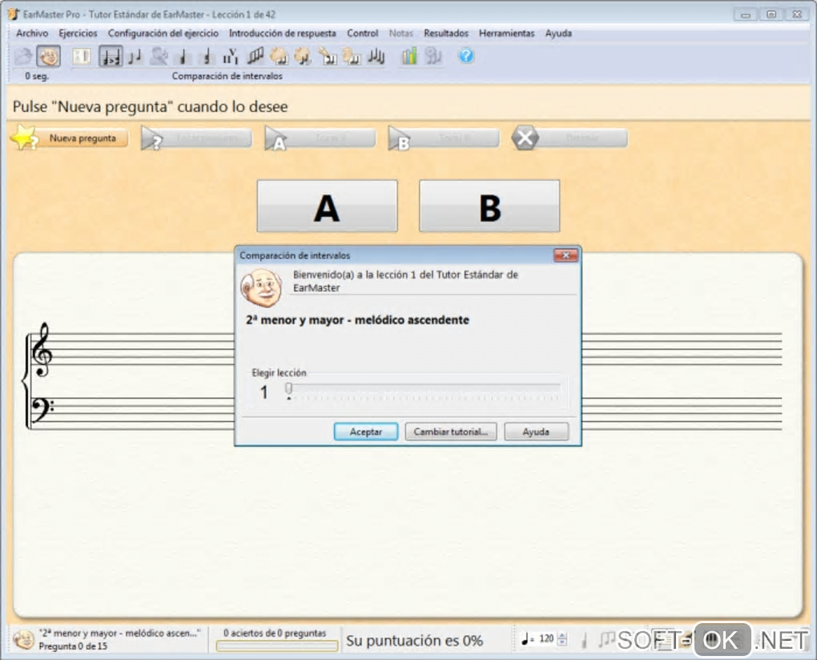This screenshot has width=817, height=660.
Task: Click 'Pregunta 0 de 15' status text
Action: [73, 646]
